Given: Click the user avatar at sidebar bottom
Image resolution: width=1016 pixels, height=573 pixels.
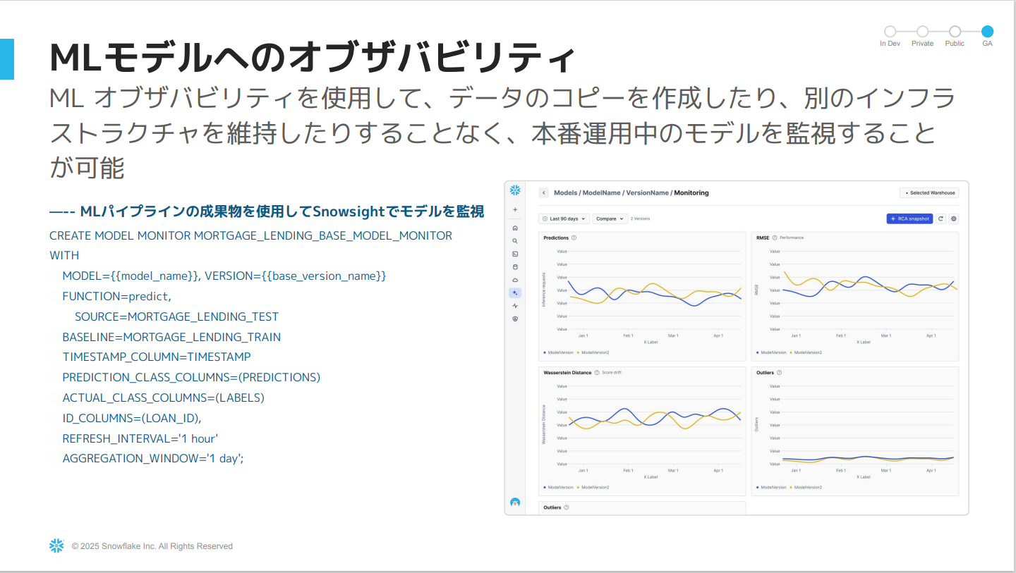Looking at the screenshot, I should coord(515,502).
